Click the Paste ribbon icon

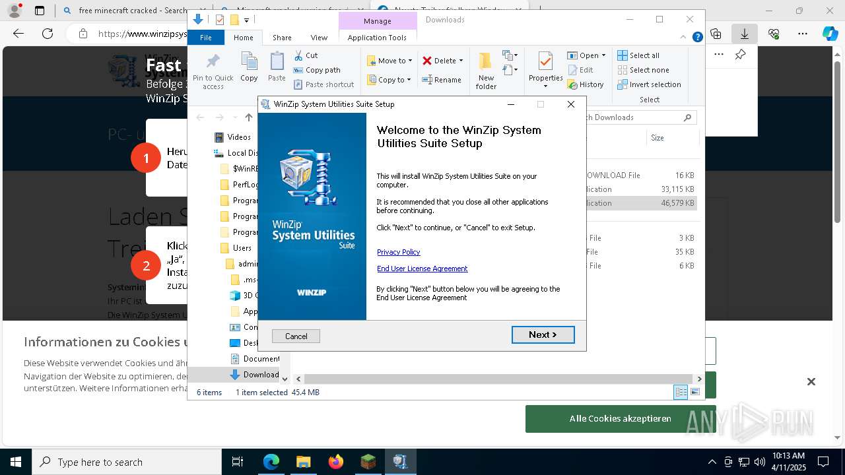click(277, 67)
